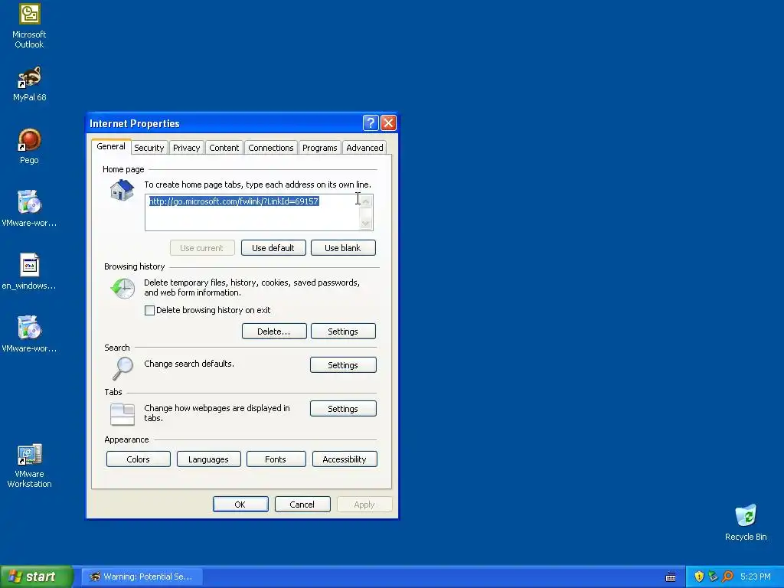Click the security shield tray icon

tap(699, 577)
